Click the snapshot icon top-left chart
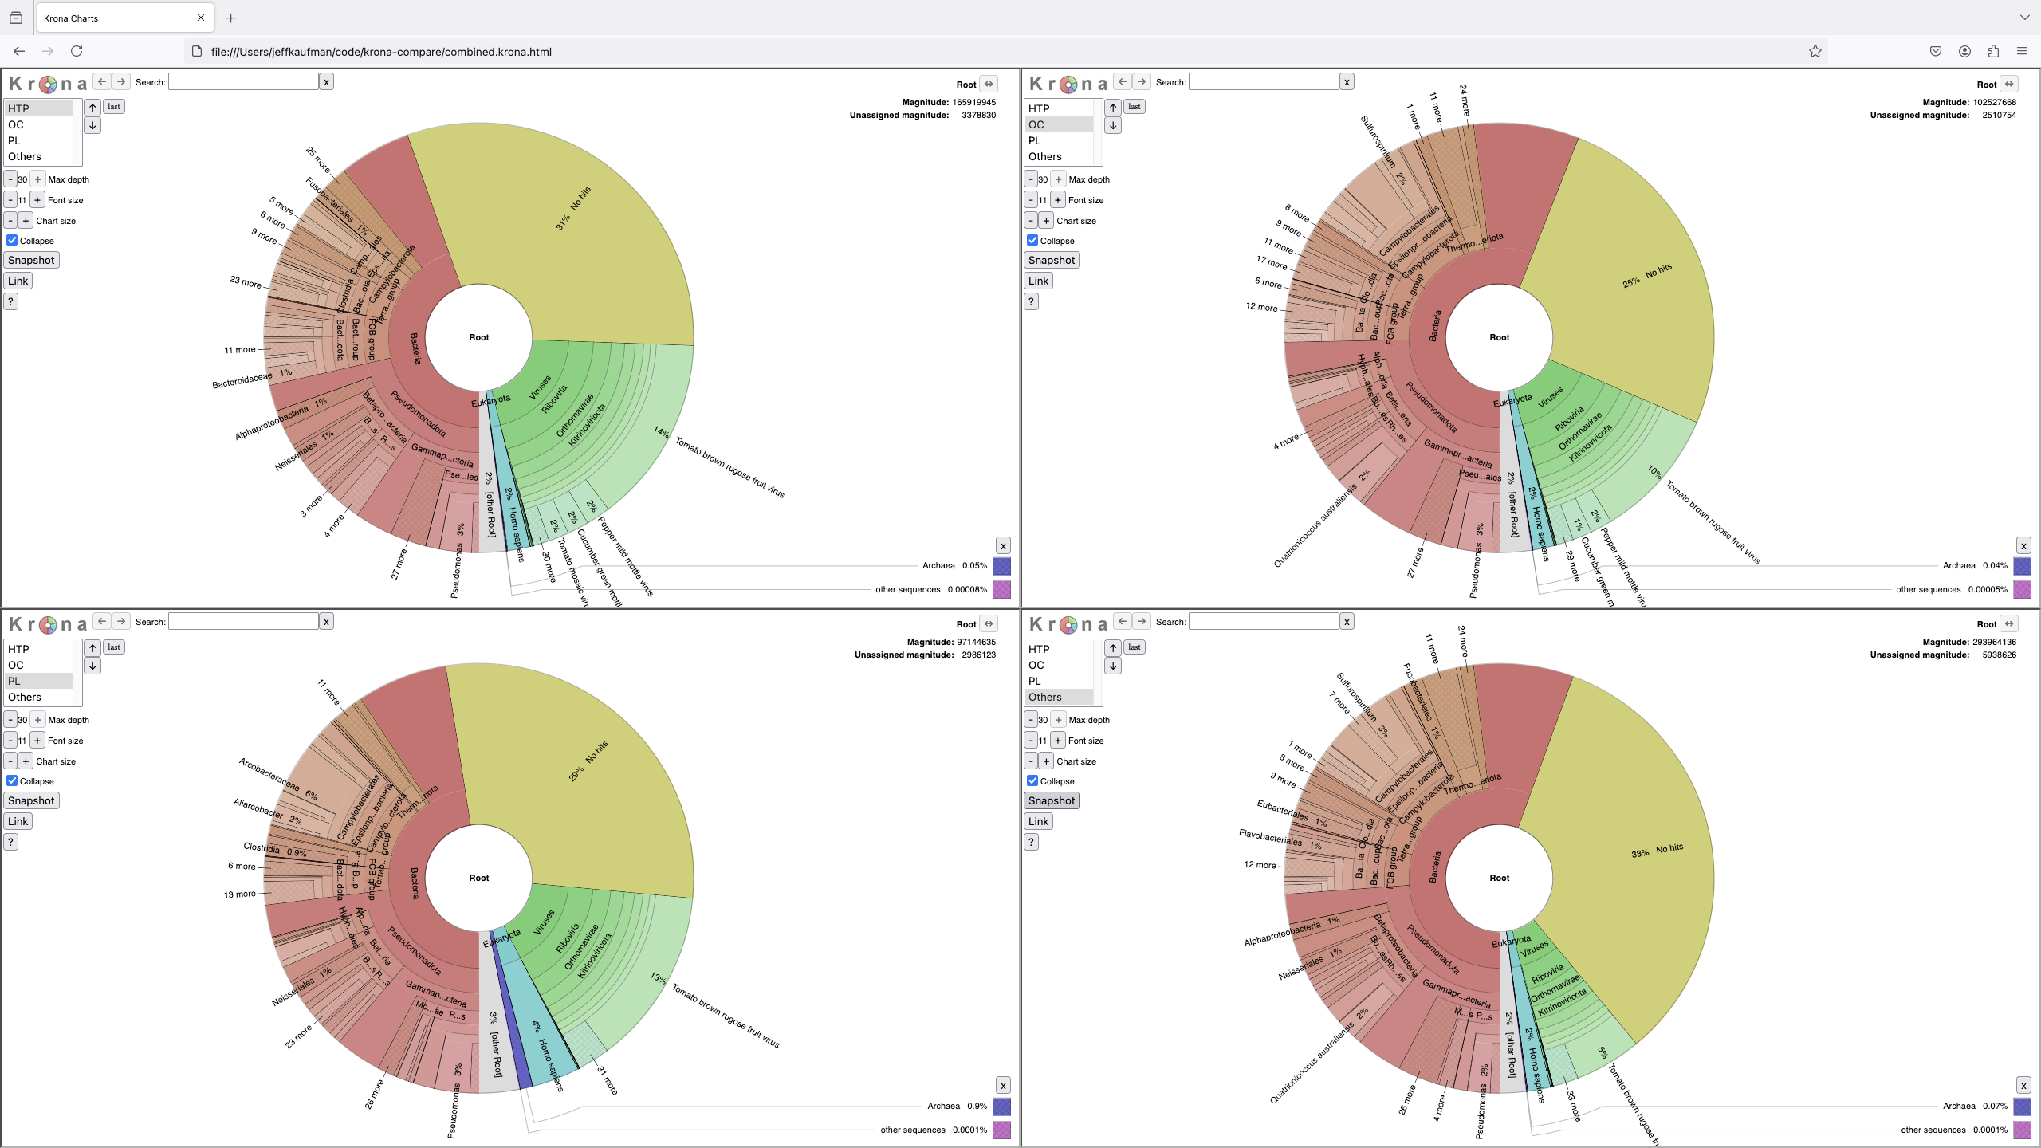The width and height of the screenshot is (2041, 1148). click(29, 259)
